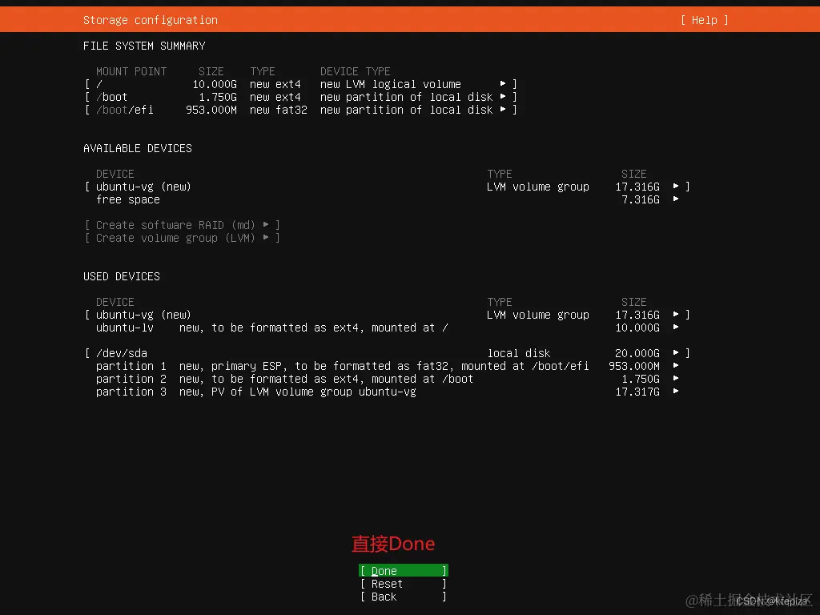Open arrow for free space 7.316G
The height and width of the screenshot is (615, 820).
click(676, 199)
